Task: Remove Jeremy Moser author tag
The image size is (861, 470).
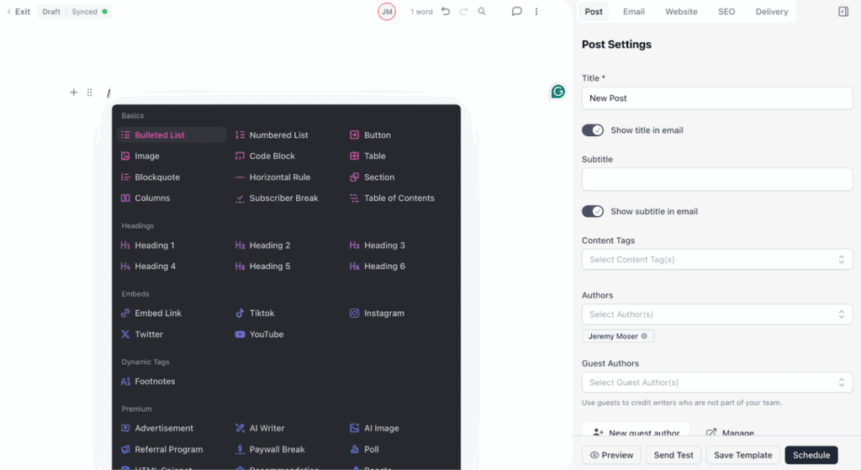Action: pos(645,336)
